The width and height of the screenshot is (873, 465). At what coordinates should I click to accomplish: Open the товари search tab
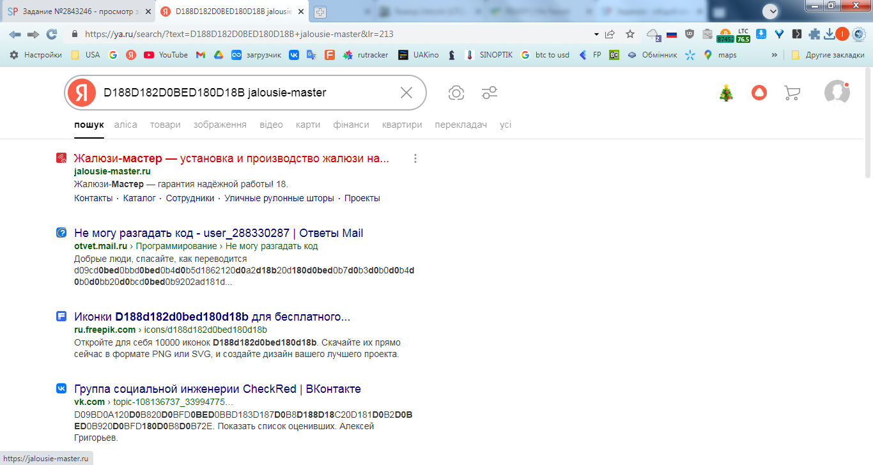(x=166, y=125)
